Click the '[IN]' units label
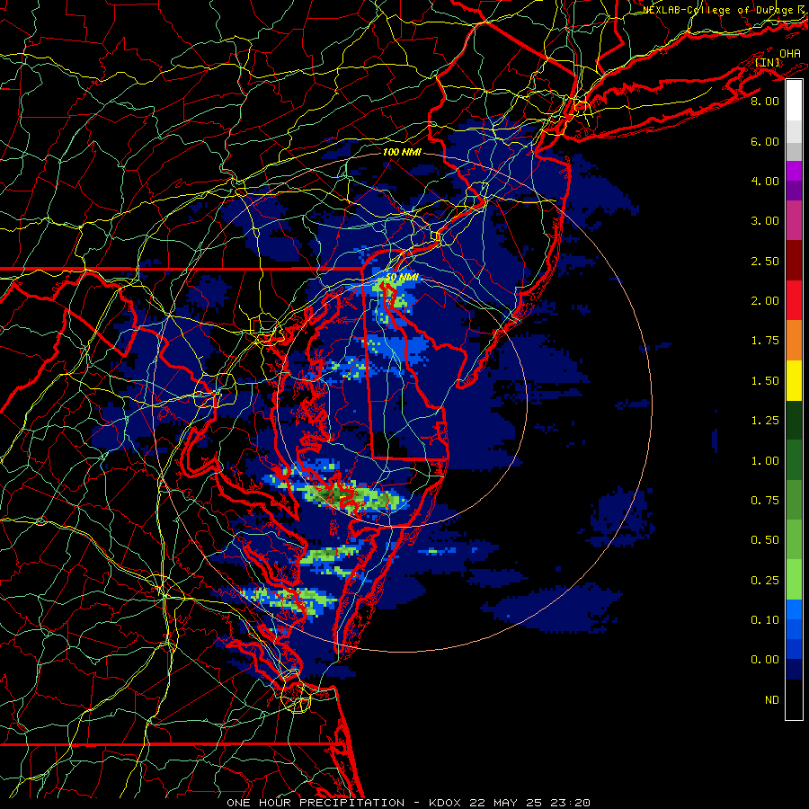Image resolution: width=809 pixels, height=809 pixels. [768, 63]
